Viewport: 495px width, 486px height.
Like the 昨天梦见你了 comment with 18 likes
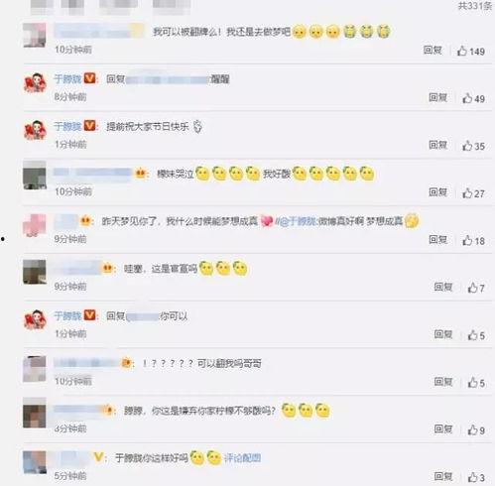click(473, 241)
